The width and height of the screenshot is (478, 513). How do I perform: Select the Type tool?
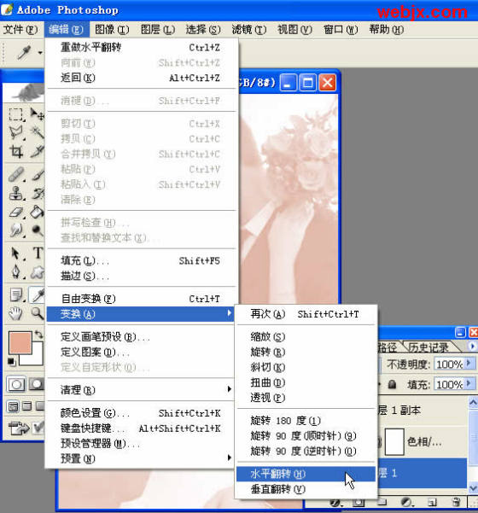coord(37,254)
